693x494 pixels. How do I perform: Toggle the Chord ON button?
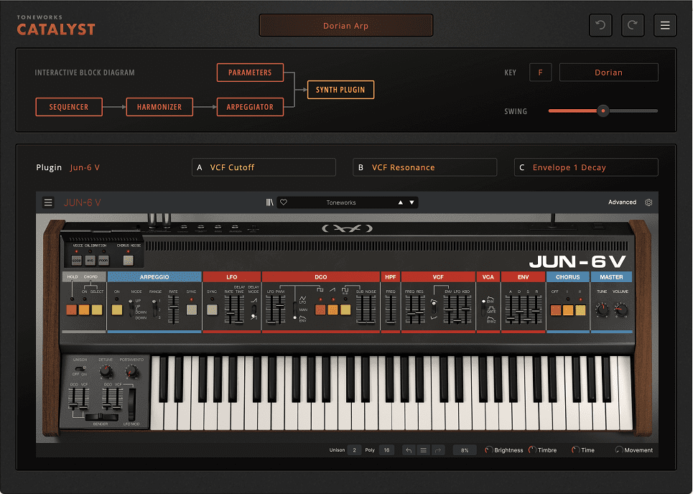click(x=84, y=309)
